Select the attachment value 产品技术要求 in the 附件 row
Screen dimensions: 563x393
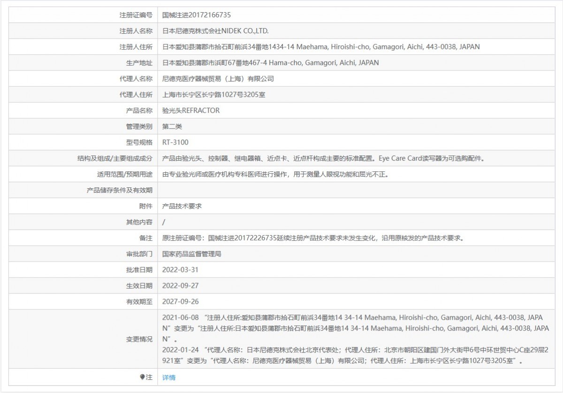182,207
